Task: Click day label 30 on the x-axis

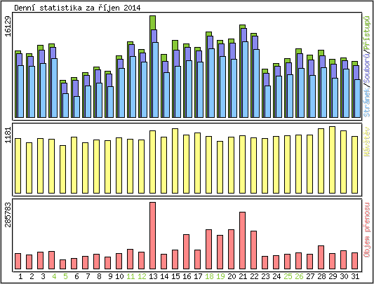Action: (345, 276)
